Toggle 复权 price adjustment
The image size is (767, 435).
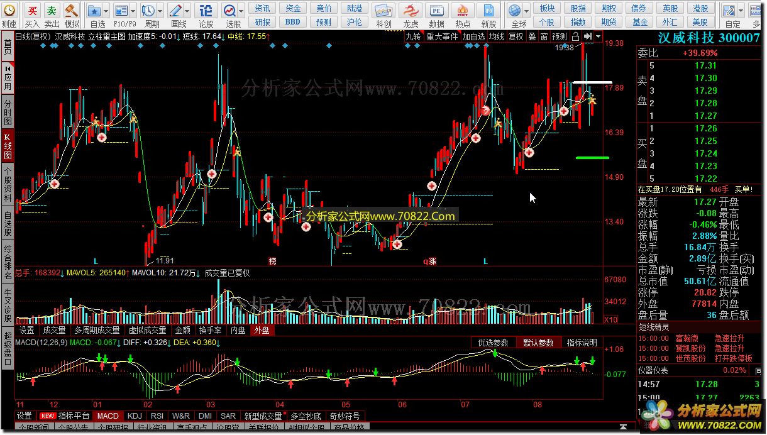[516, 36]
